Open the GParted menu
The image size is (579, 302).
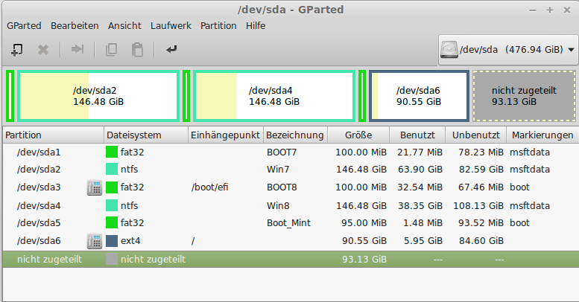[x=24, y=26]
